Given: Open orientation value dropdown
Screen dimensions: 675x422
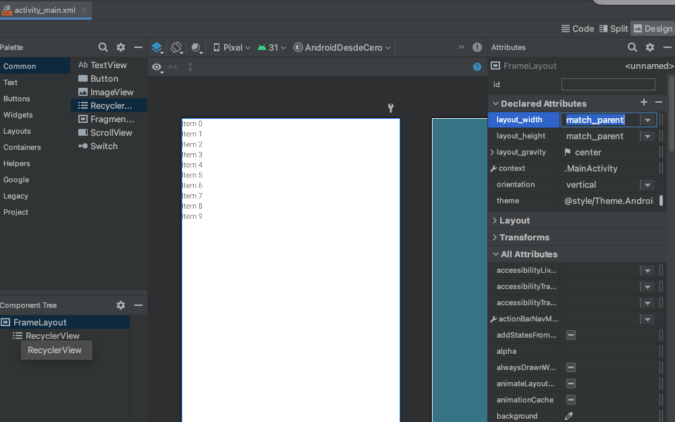Looking at the screenshot, I should tap(647, 185).
